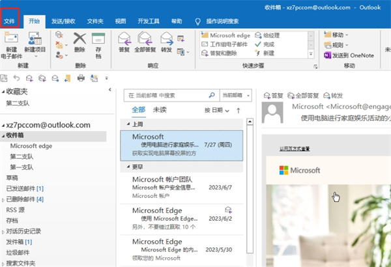
Task: Click the send/receive all folders quick access icon
Action: [4, 78]
